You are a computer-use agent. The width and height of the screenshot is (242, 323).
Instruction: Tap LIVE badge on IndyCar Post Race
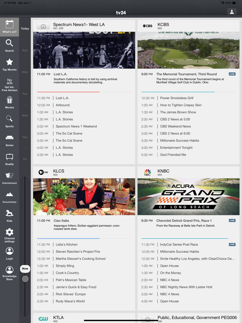232,244
